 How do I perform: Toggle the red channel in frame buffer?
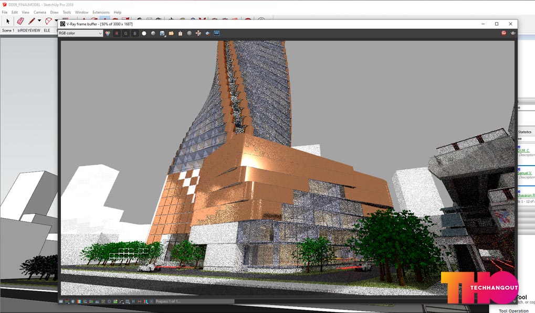coord(117,34)
